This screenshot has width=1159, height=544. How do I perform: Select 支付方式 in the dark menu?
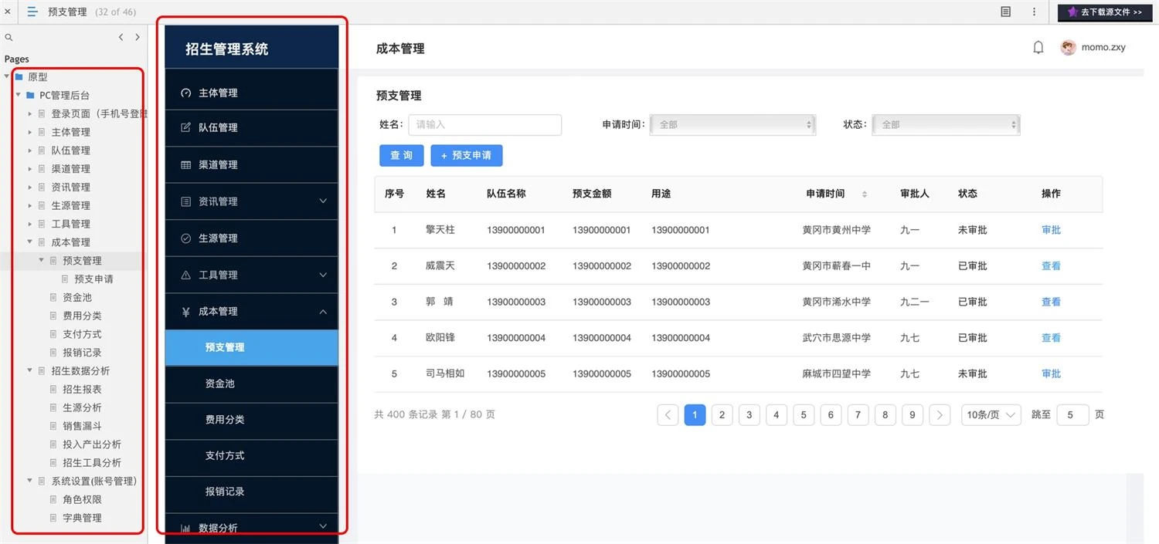pos(252,456)
